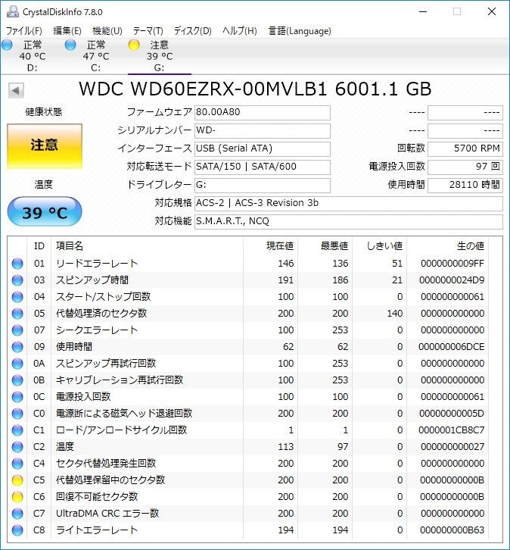Image resolution: width=510 pixels, height=550 pixels.
Task: Select the 代替処理保留中のセクタ数 attribute name
Action: (x=110, y=480)
